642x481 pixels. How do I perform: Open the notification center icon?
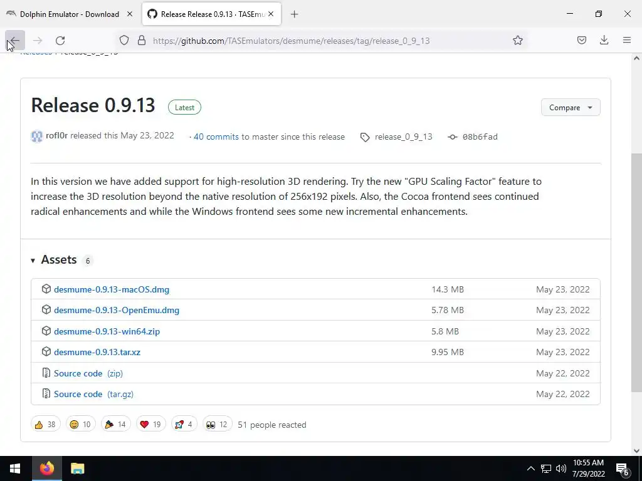(622, 468)
